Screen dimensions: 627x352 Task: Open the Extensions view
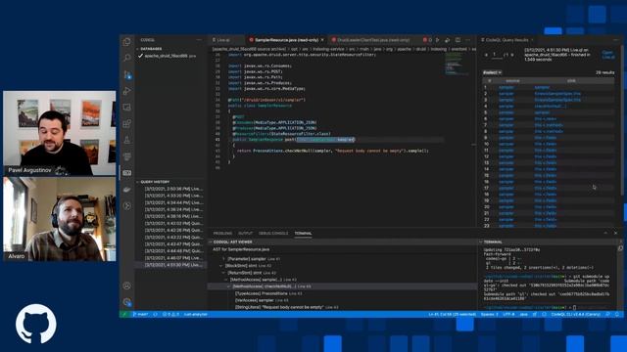pos(126,124)
